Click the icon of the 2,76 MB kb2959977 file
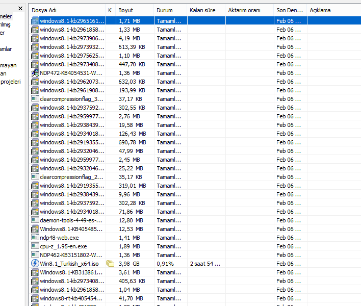This screenshot has height=306, width=361. point(35,116)
